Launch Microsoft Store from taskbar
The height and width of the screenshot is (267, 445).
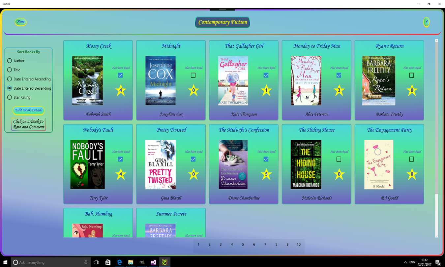pos(108,262)
